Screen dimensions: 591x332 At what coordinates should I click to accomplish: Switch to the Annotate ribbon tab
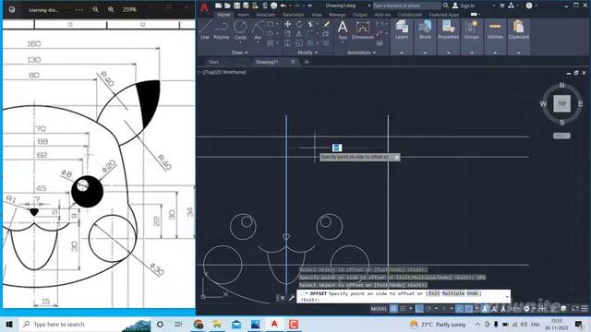(265, 15)
